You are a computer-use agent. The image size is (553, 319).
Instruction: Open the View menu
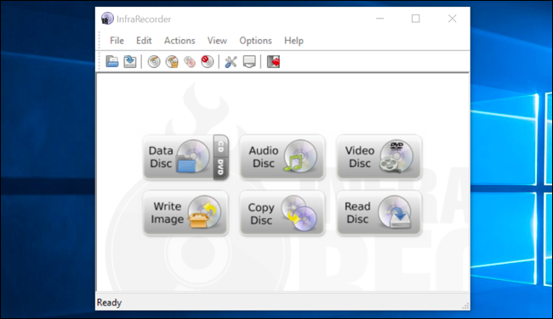pyautogui.click(x=217, y=41)
